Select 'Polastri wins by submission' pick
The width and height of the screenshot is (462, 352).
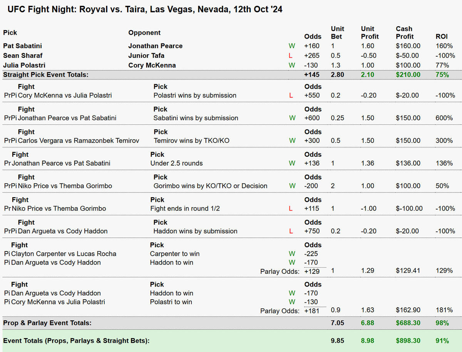click(x=195, y=95)
